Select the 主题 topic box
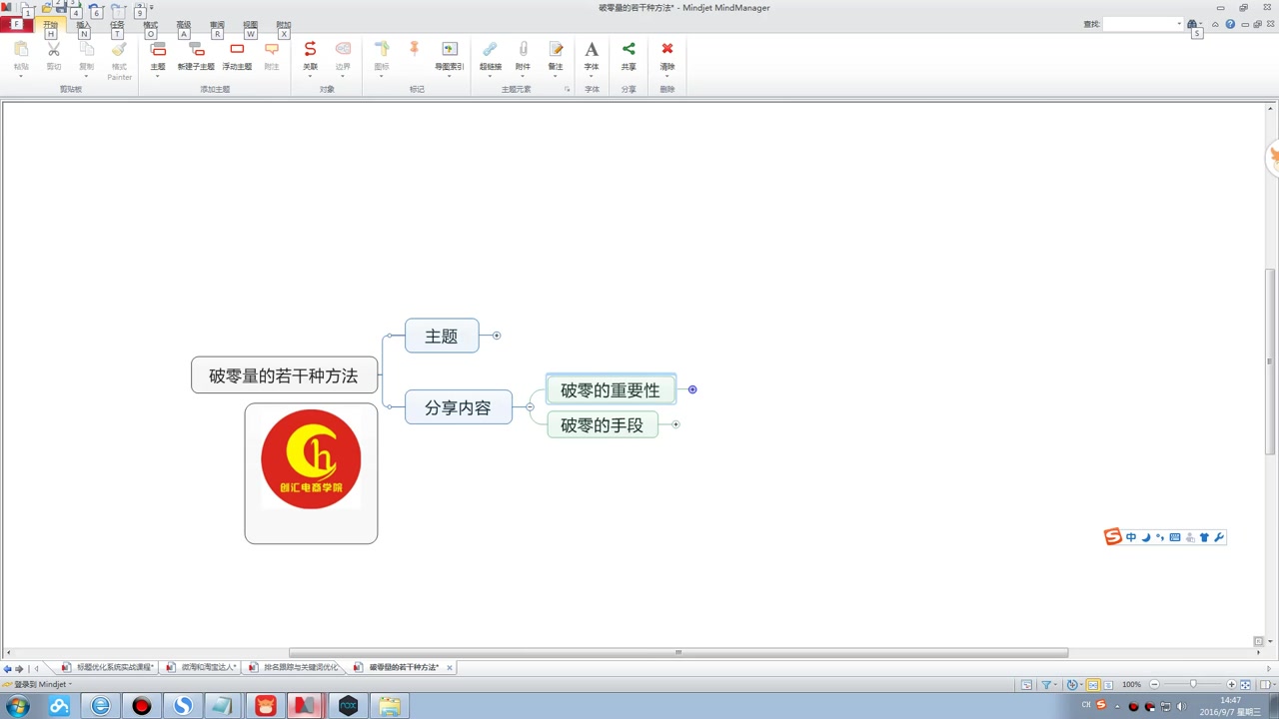This screenshot has width=1279, height=719. tap(442, 337)
